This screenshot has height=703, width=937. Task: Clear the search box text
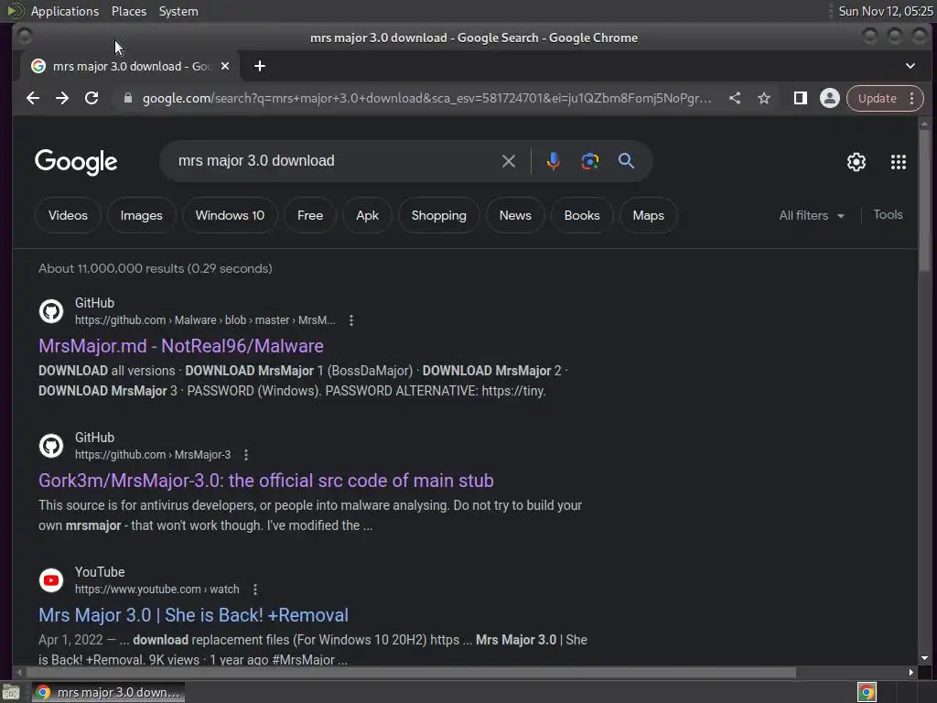pos(509,161)
